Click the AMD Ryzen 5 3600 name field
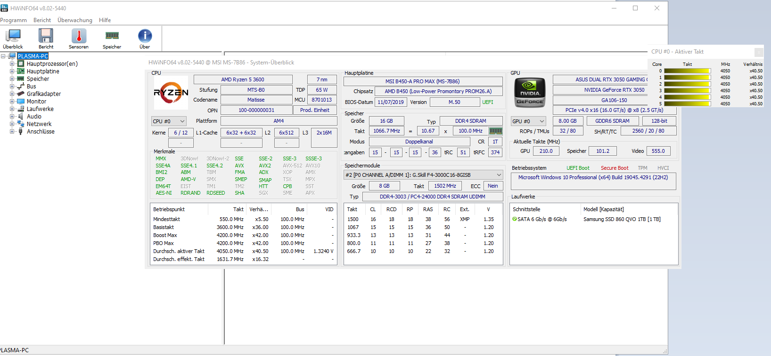The image size is (771, 356). 243,79
